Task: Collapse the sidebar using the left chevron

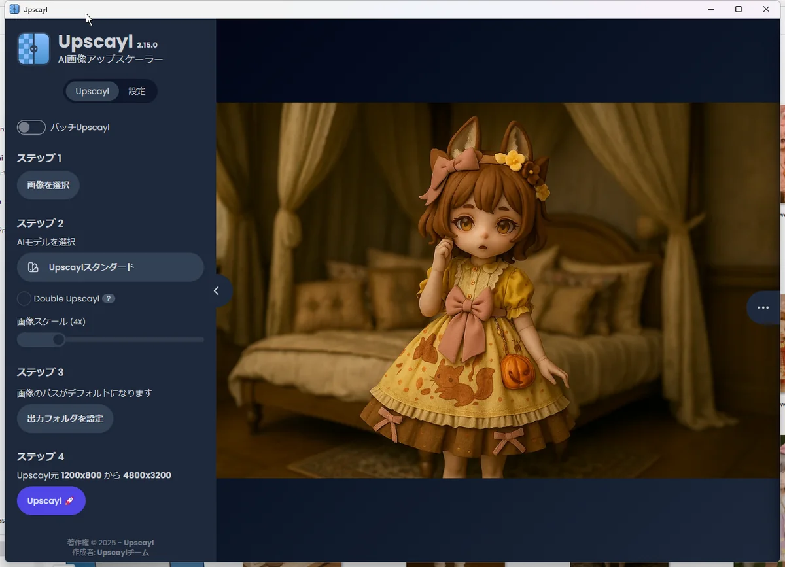Action: (x=217, y=291)
